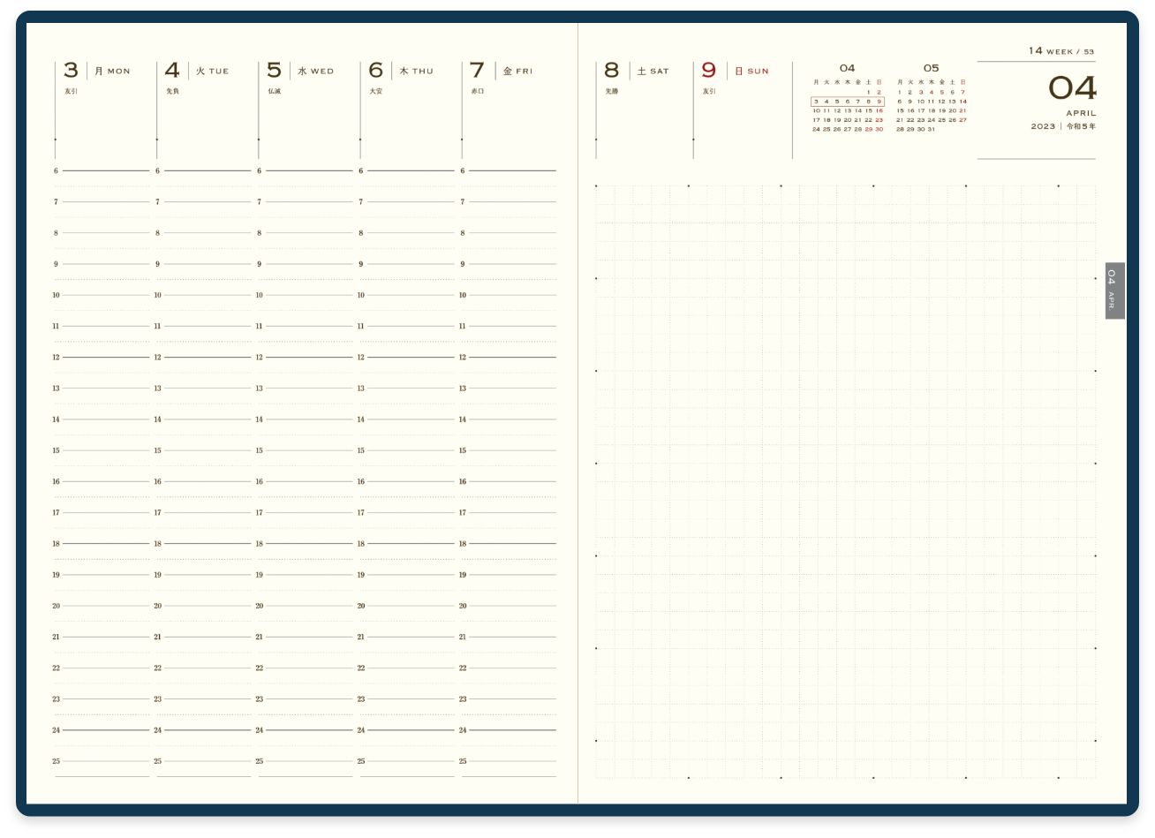This screenshot has width=1155, height=838.
Task: Select May 31 in the mini calendar
Action: pyautogui.click(x=931, y=130)
